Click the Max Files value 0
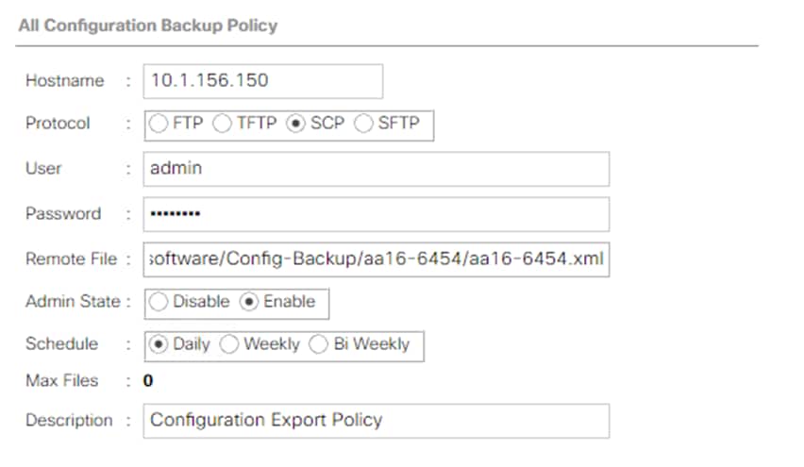 (x=147, y=382)
